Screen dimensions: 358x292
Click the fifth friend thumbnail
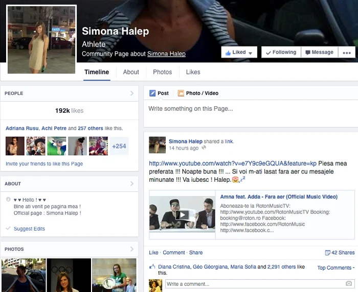[x=98, y=146]
